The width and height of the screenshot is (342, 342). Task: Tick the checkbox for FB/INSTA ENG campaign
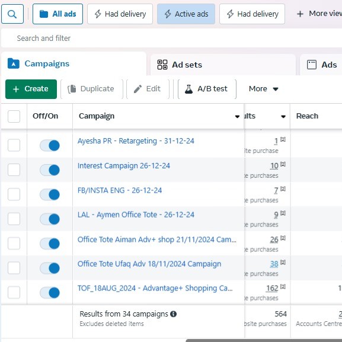[x=14, y=194]
